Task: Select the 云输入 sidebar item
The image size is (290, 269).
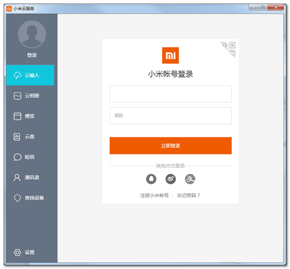Action: click(x=30, y=75)
